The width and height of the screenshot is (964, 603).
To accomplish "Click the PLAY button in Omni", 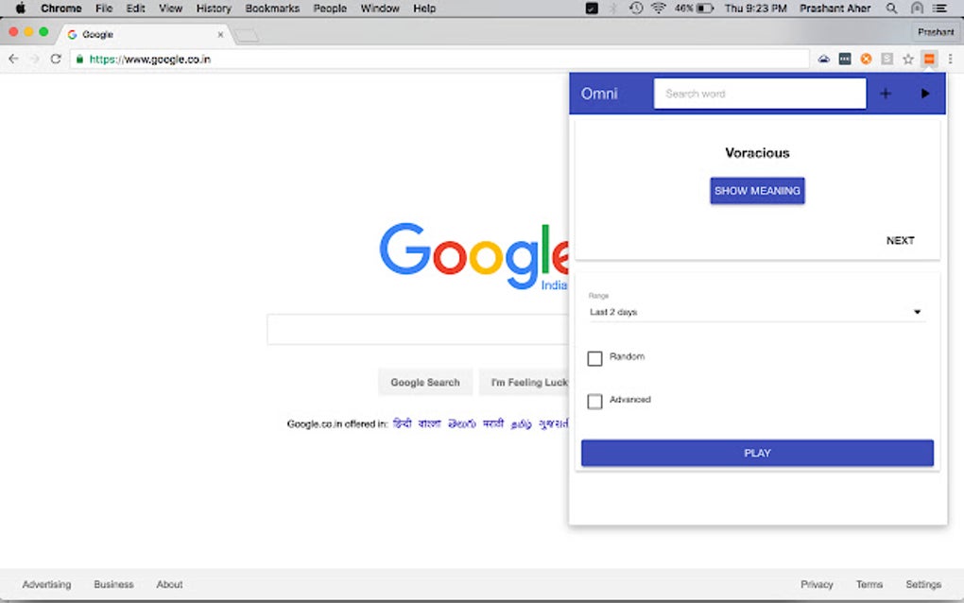I will (x=756, y=453).
